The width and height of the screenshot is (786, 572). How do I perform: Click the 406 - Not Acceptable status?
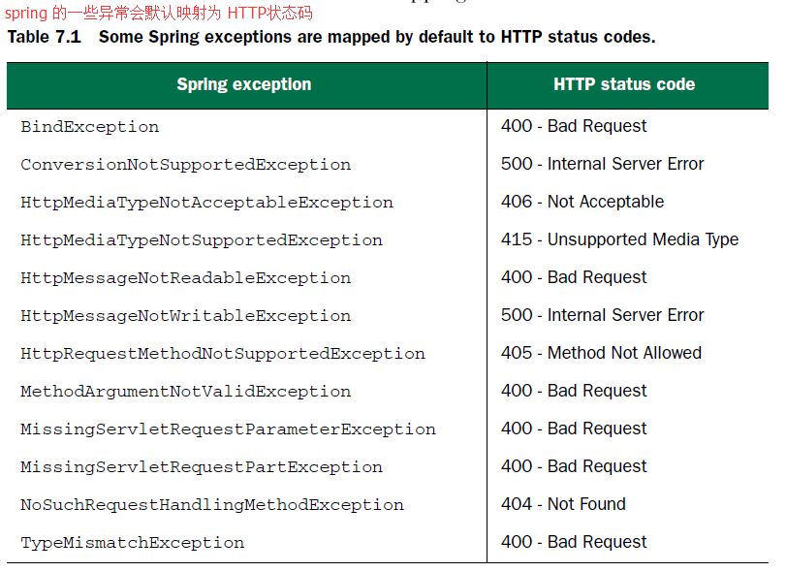click(582, 202)
